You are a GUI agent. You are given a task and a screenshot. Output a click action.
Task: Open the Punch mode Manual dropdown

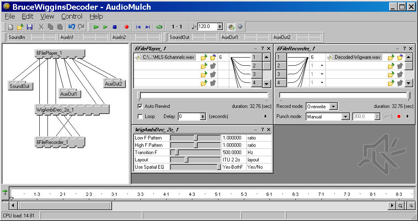(x=345, y=117)
